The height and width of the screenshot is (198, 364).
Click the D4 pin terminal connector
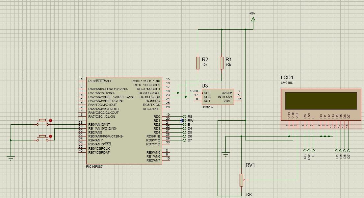pos(185,128)
